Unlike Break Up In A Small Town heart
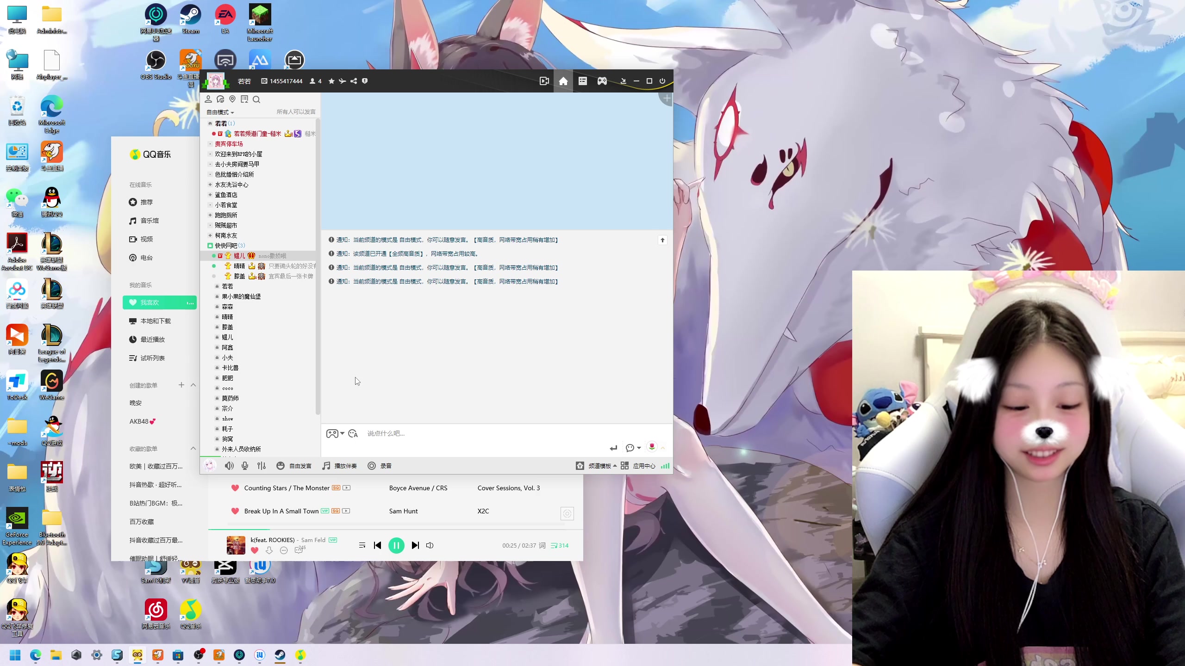The height and width of the screenshot is (666, 1185). [235, 511]
